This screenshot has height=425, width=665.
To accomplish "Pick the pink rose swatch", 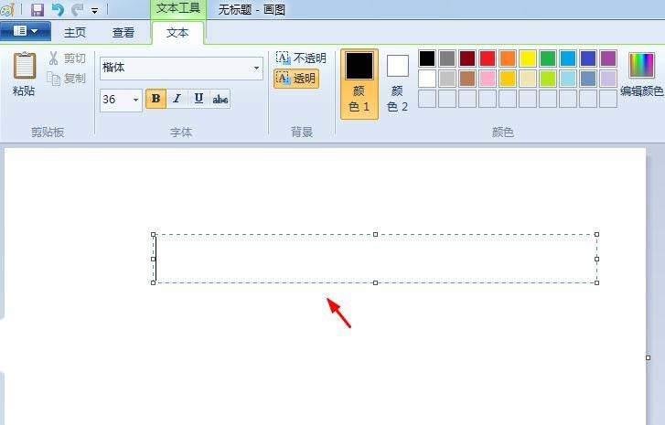I will click(488, 79).
